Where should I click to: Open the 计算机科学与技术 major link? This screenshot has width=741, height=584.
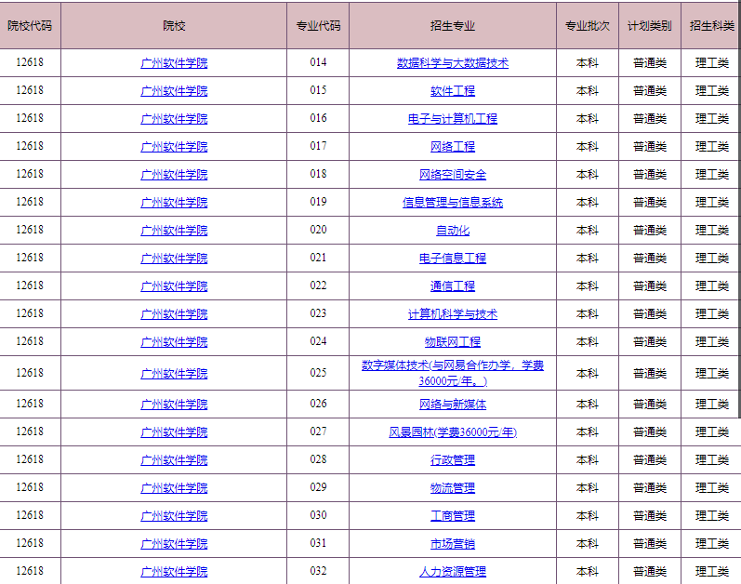pos(452,313)
